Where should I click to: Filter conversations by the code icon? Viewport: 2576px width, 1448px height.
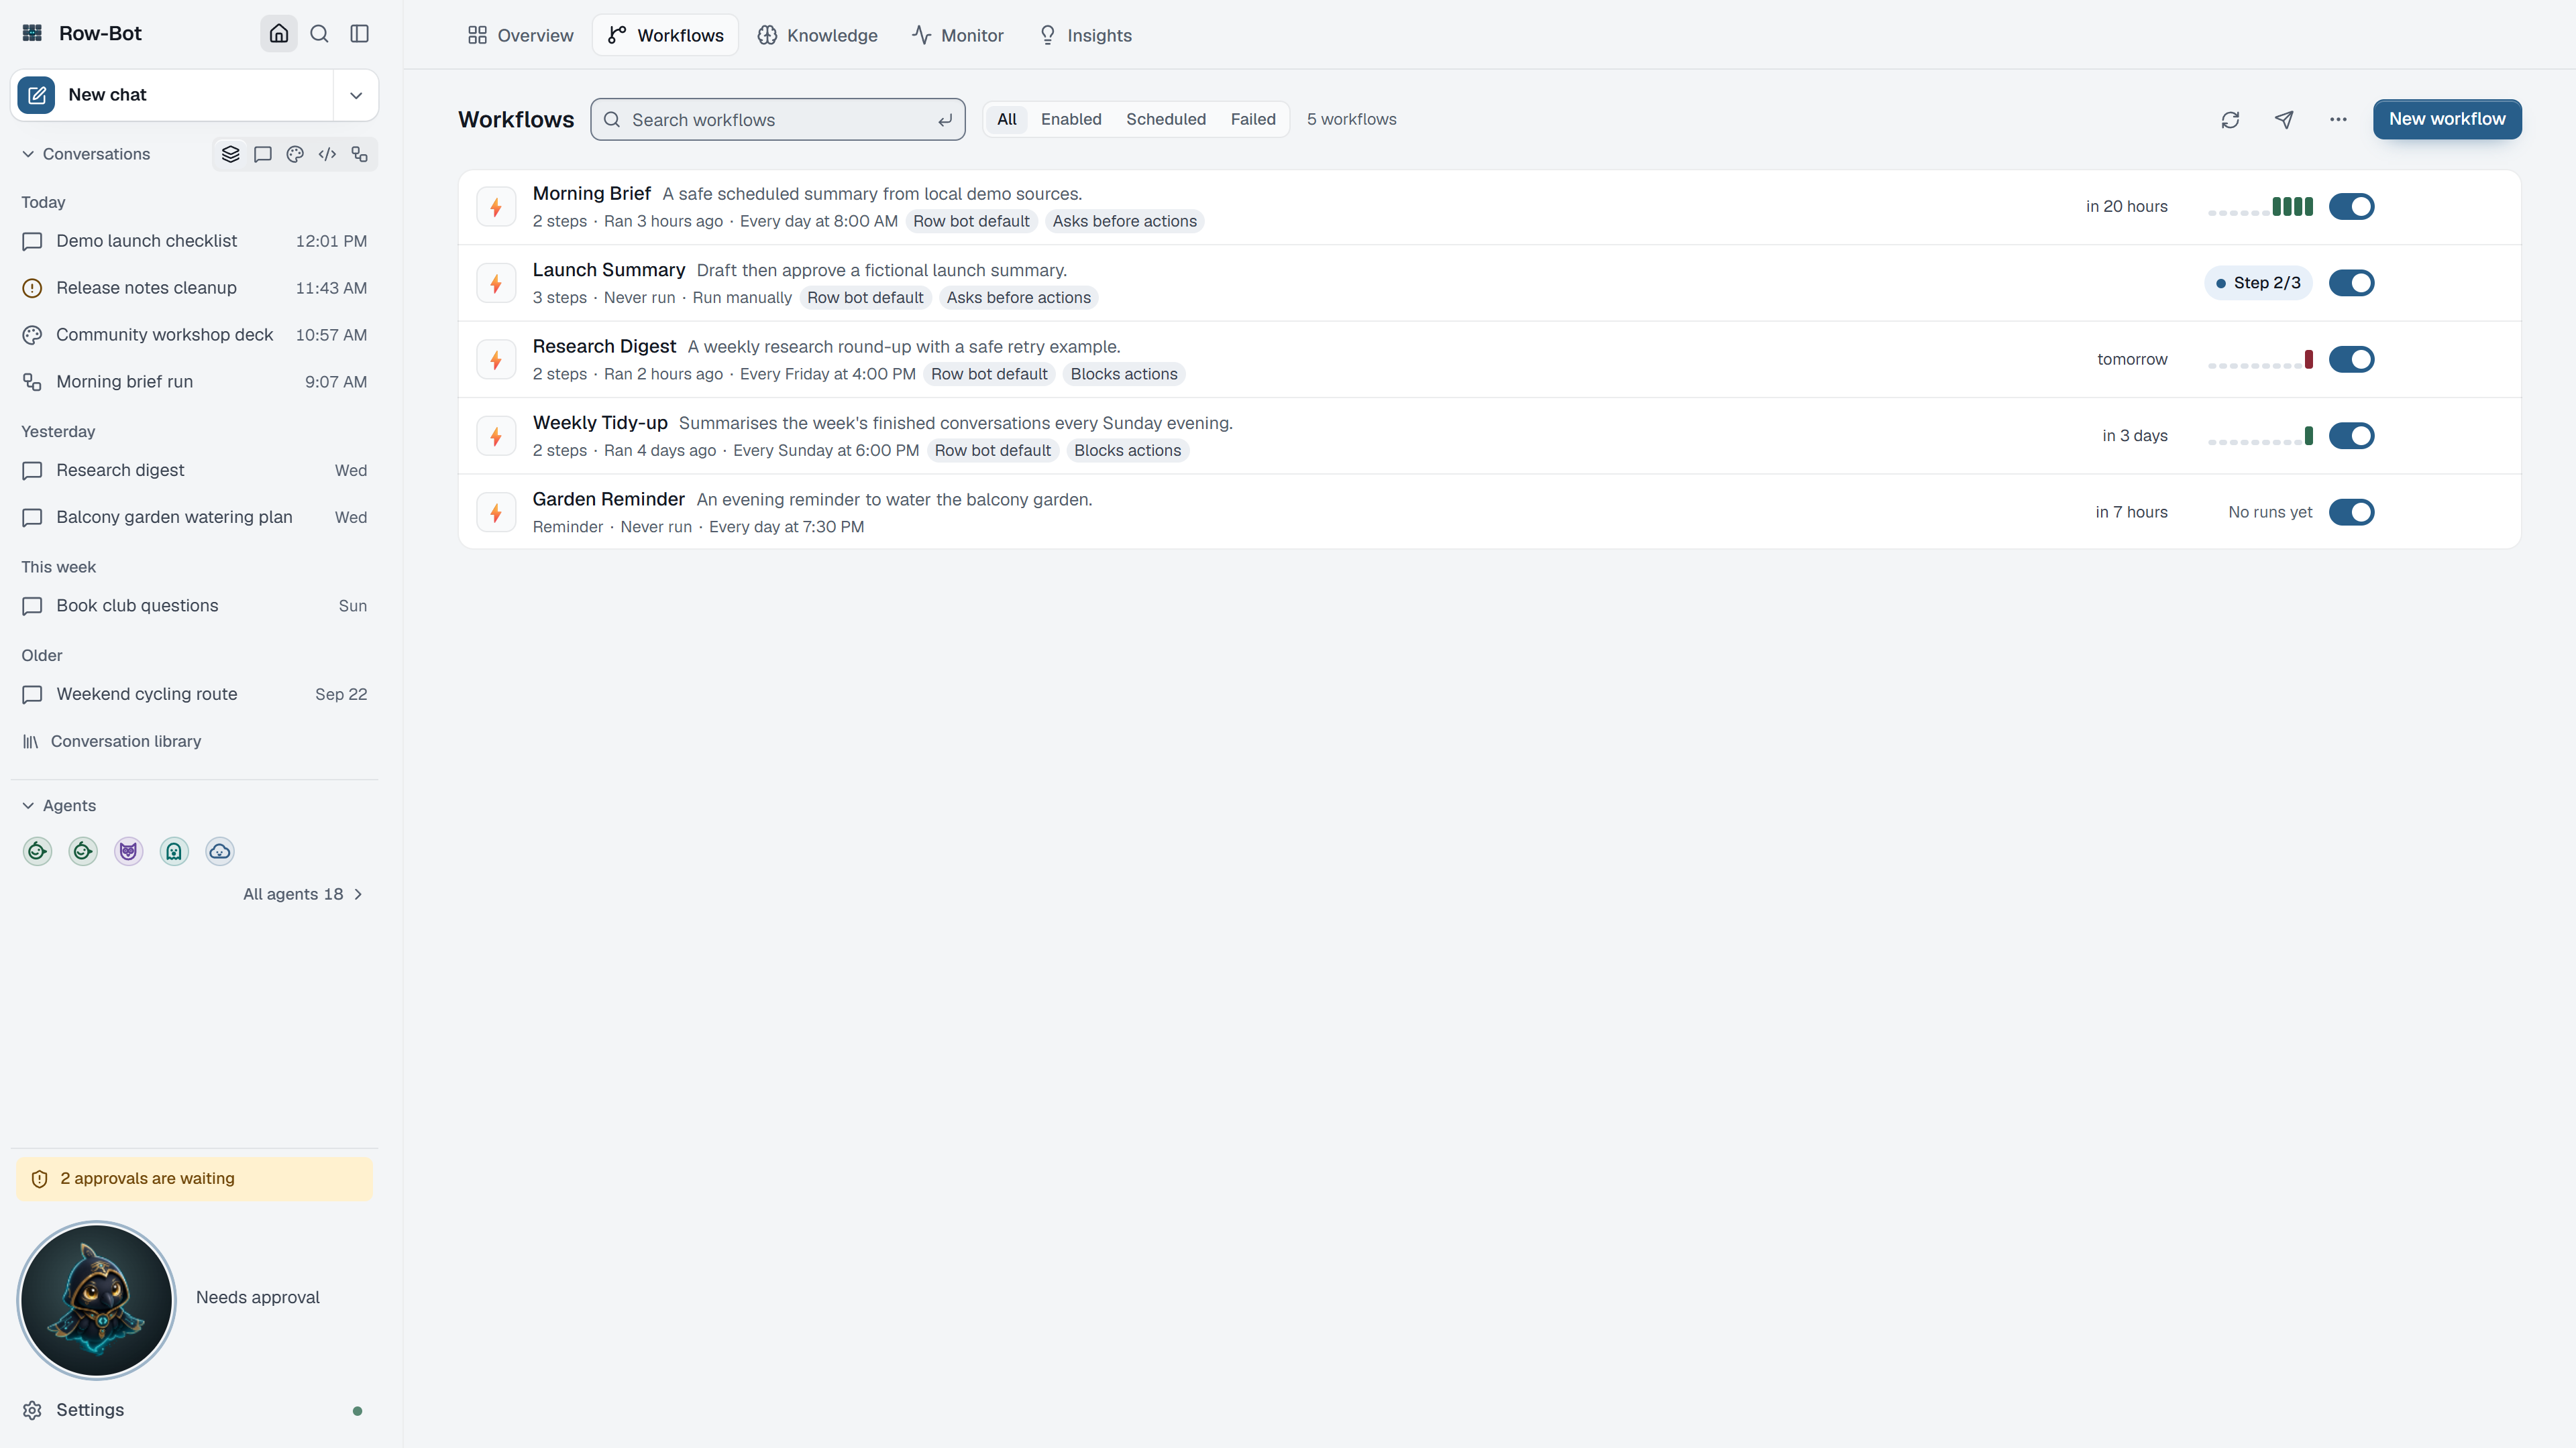click(x=327, y=154)
